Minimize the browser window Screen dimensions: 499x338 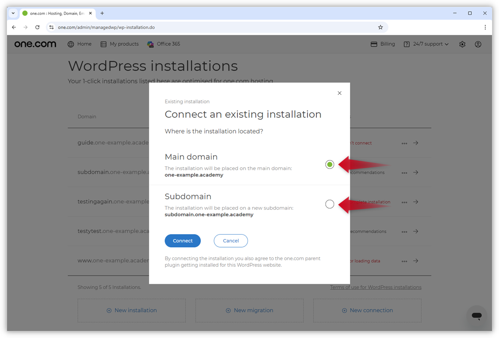(455, 13)
